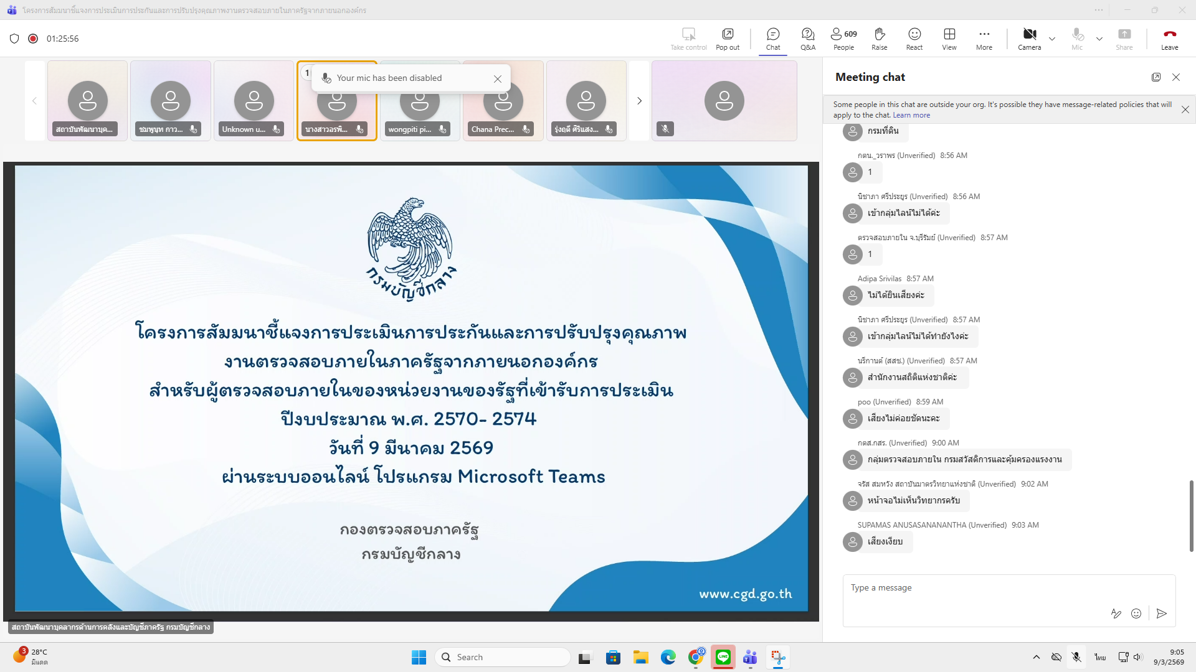Open the View layout menu

[949, 39]
